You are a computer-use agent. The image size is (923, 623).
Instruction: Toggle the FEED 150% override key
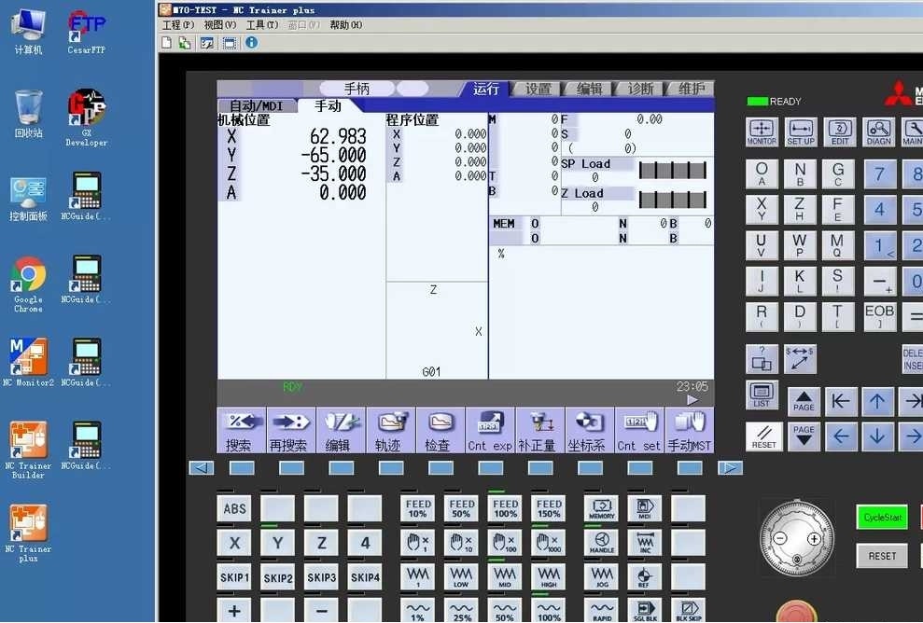pyautogui.click(x=549, y=508)
